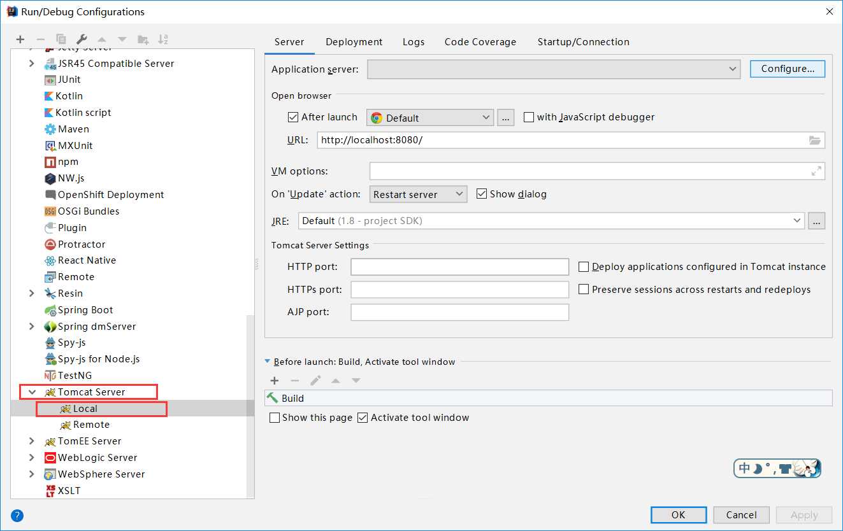Click the JRE ellipsis browse button
The width and height of the screenshot is (843, 531).
click(817, 221)
